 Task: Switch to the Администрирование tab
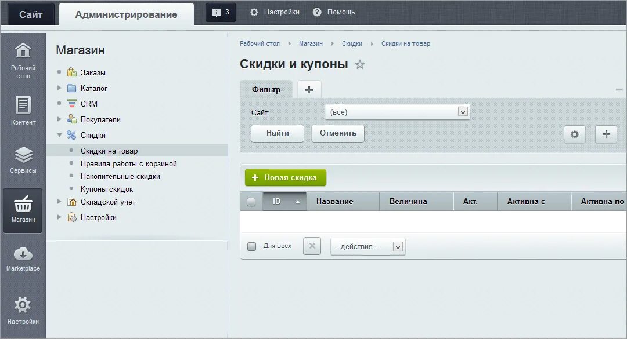[x=127, y=14]
